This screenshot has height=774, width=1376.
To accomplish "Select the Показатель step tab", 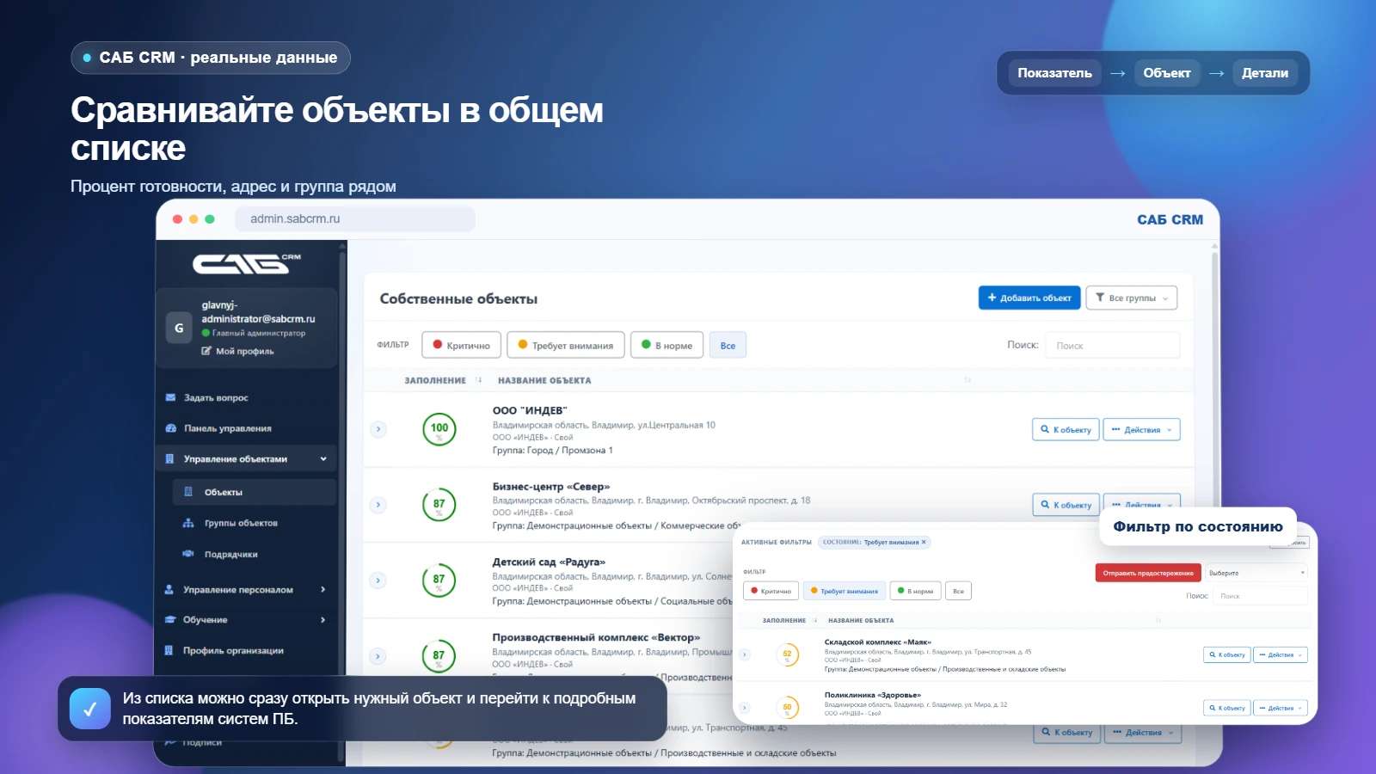I will coord(1054,73).
